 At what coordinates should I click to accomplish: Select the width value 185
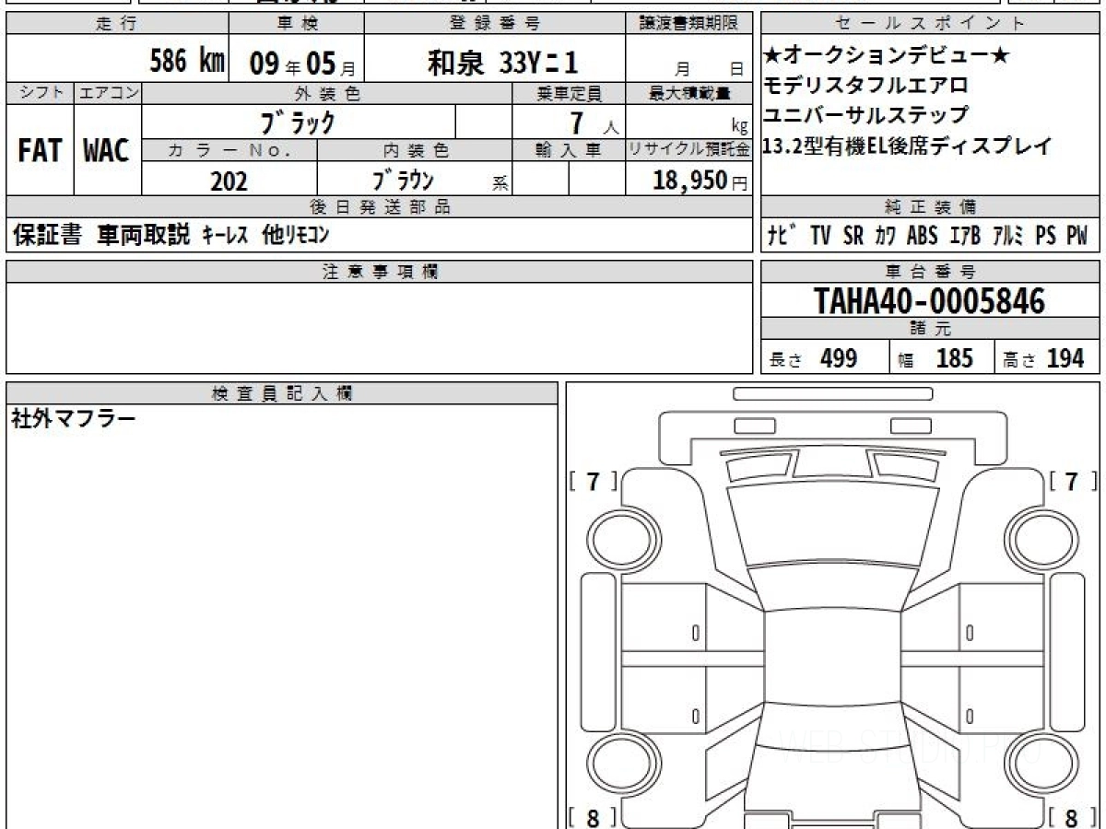click(954, 358)
